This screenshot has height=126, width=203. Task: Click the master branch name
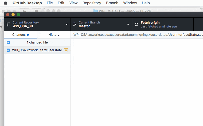click(84, 26)
